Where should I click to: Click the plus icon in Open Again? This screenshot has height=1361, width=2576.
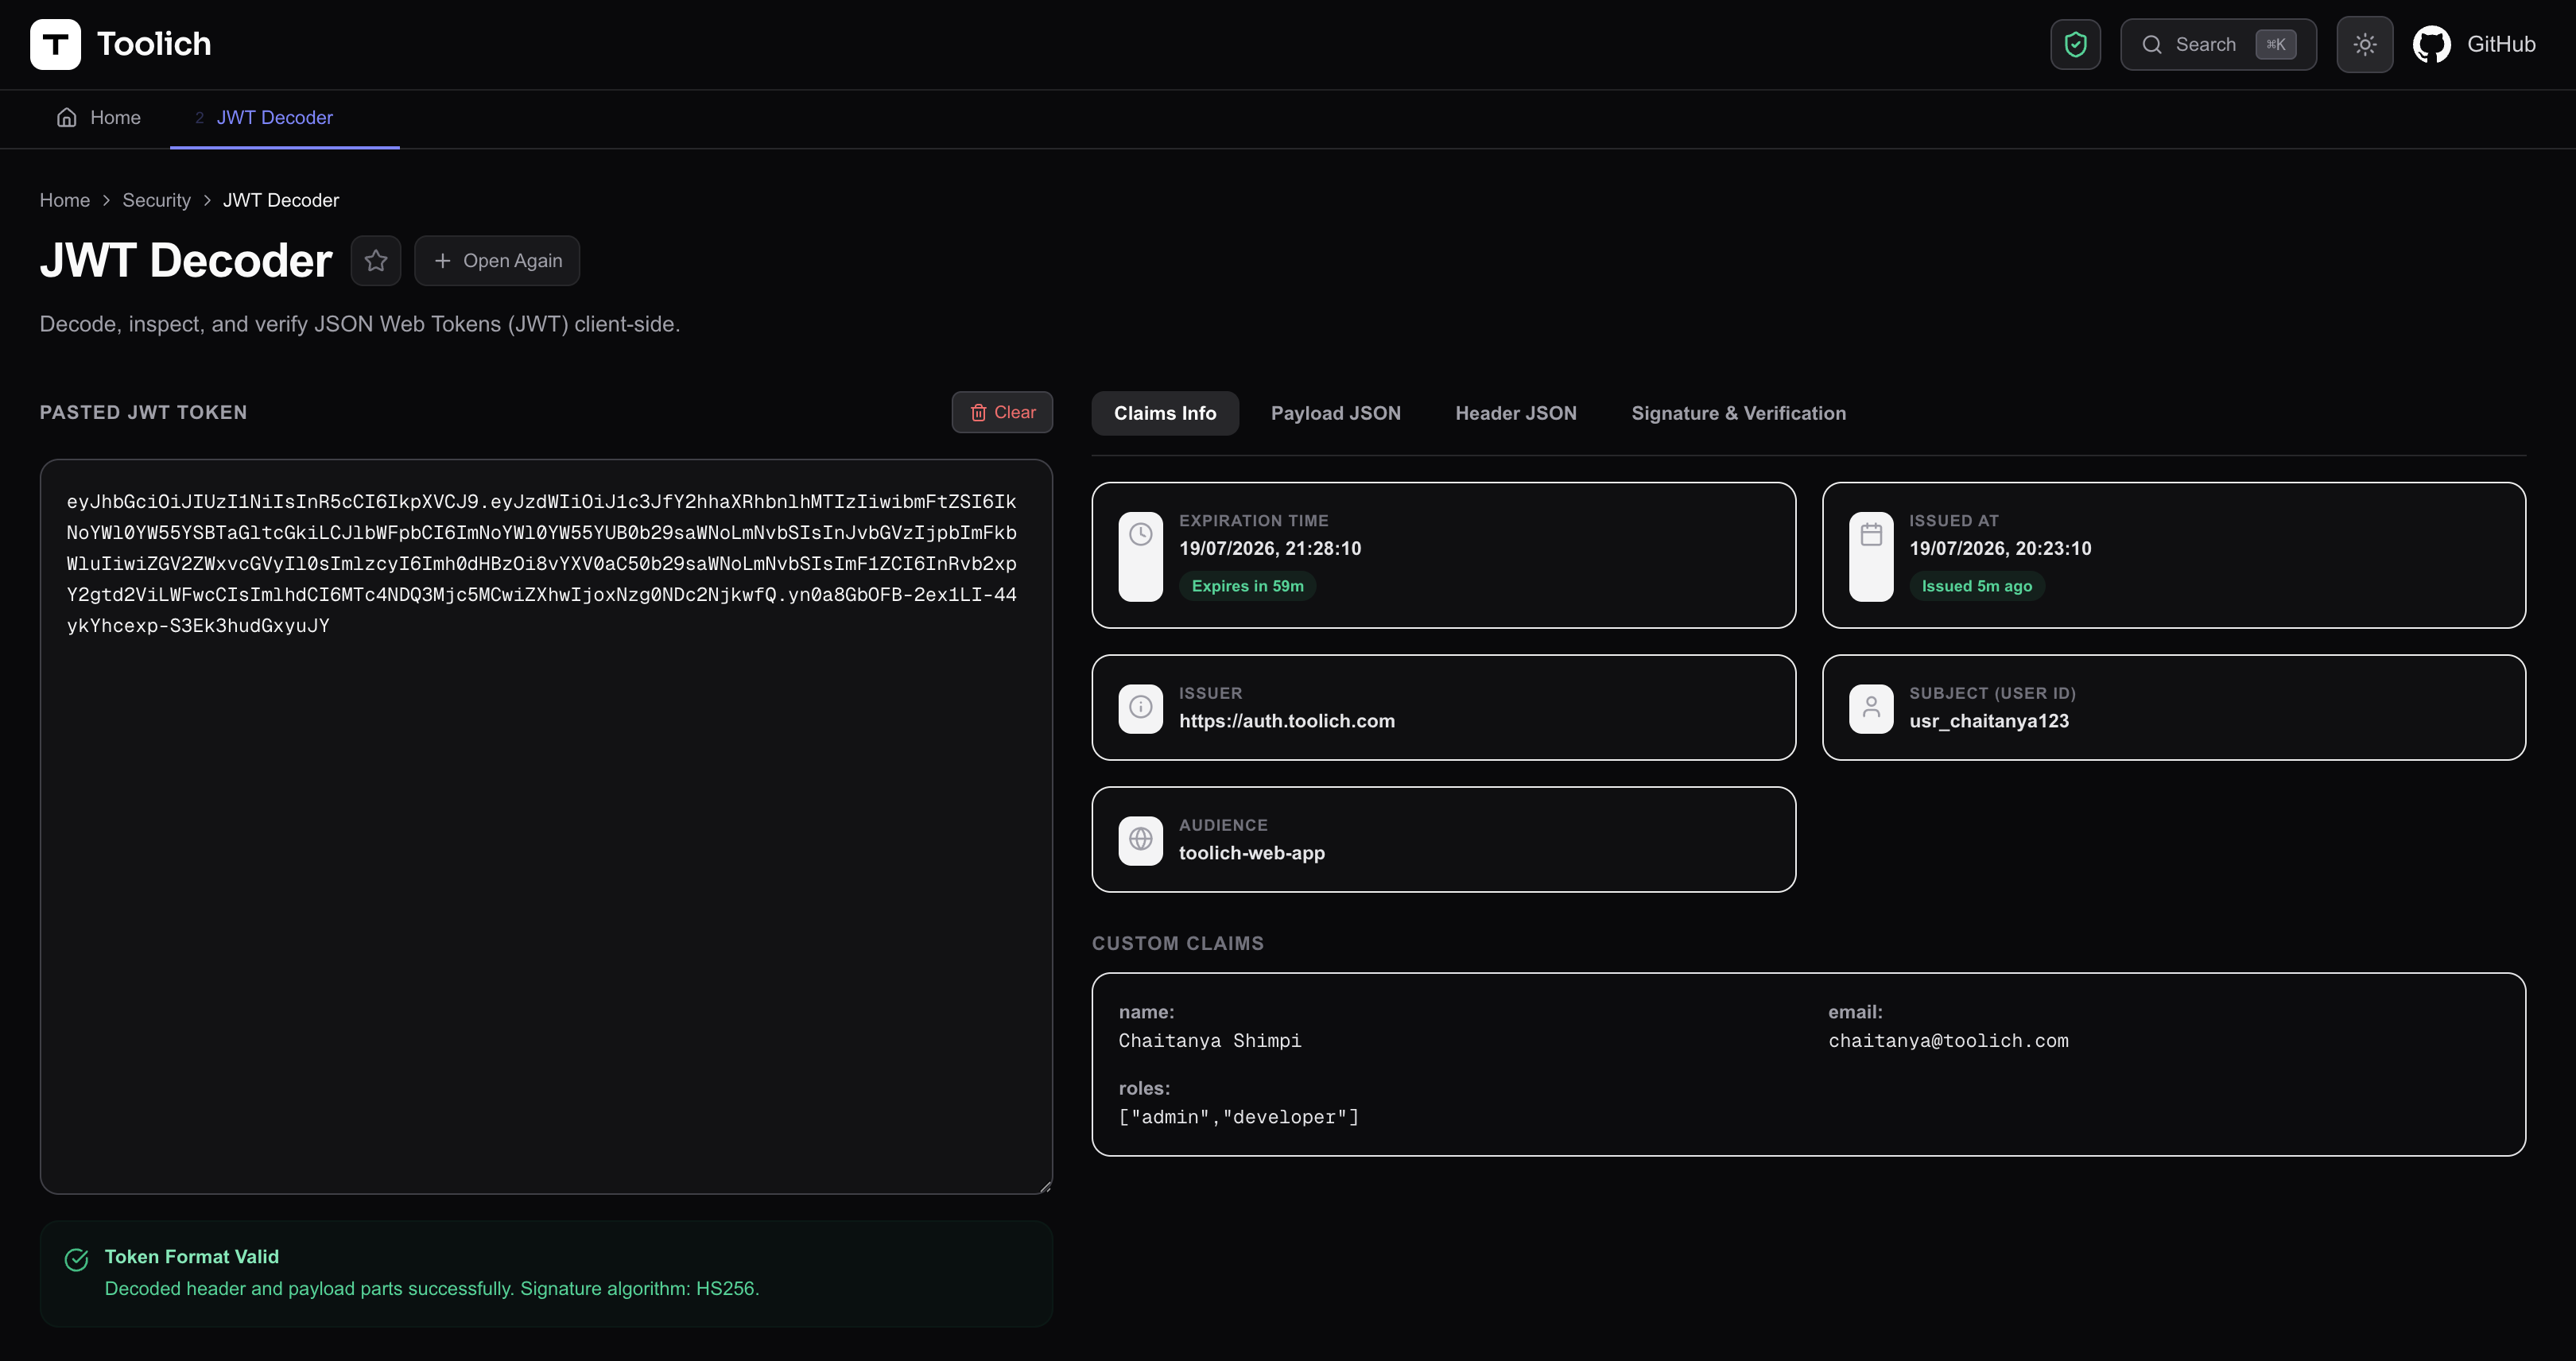[x=443, y=261]
